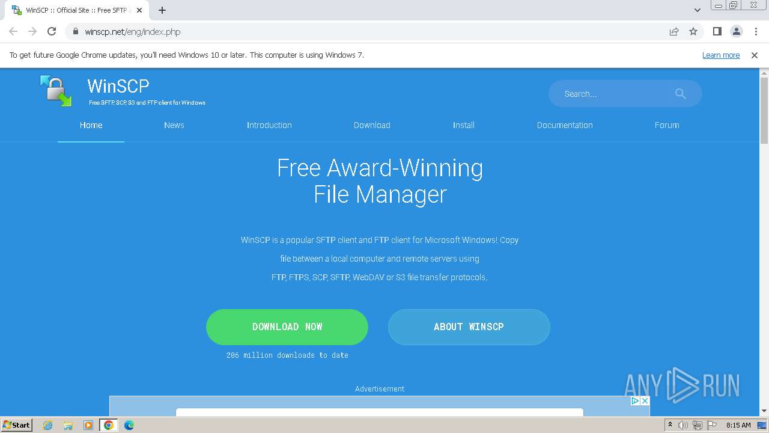769x433 pixels.
Task: Close the advertisement with X icon
Action: 645,401
